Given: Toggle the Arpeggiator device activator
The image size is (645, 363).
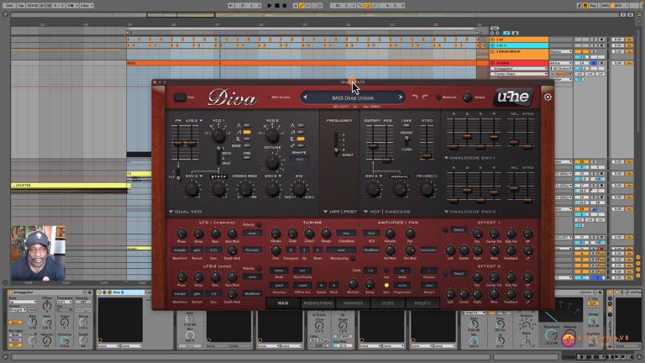Looking at the screenshot, I should click(10, 292).
